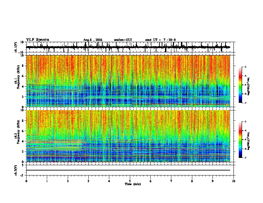
Task: Click the "ch.3(V)" axis label
Action: [16, 170]
